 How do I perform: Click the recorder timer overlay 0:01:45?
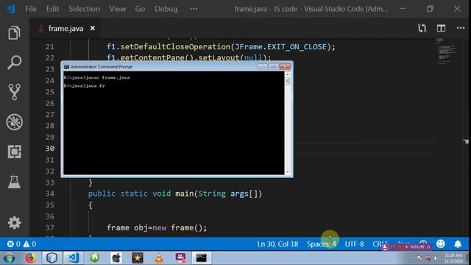[x=417, y=247]
